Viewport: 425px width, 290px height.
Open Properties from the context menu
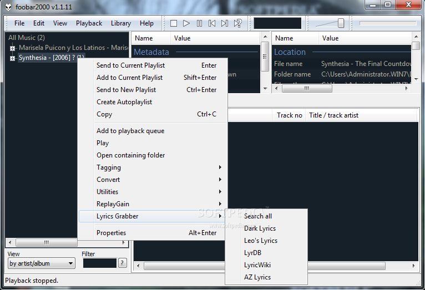pyautogui.click(x=153, y=233)
